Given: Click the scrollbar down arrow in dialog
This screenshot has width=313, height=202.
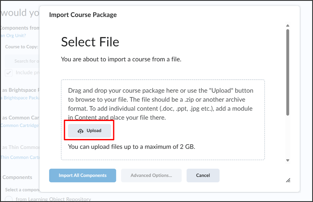Looking at the screenshot, I should click(288, 160).
